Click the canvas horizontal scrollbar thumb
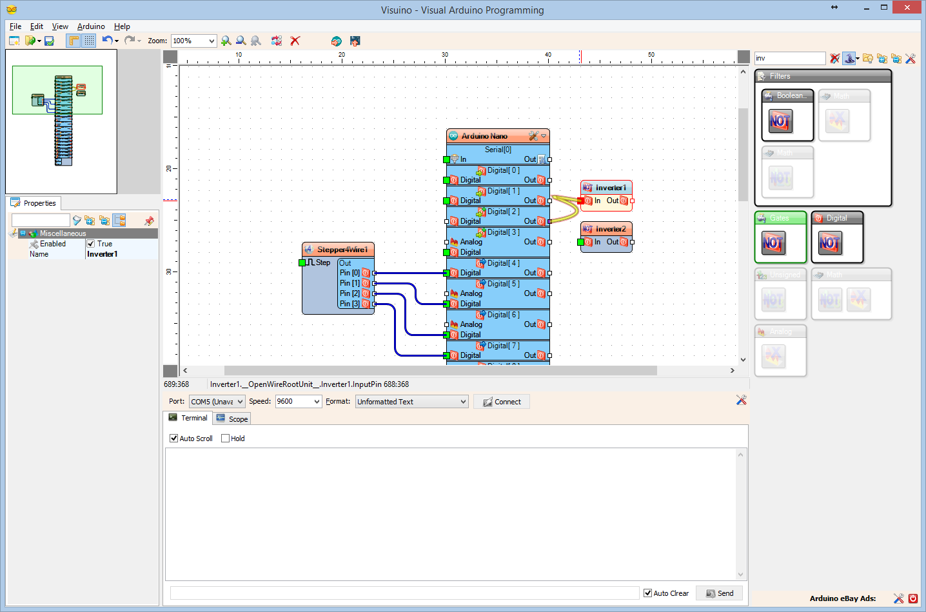 [x=440, y=371]
